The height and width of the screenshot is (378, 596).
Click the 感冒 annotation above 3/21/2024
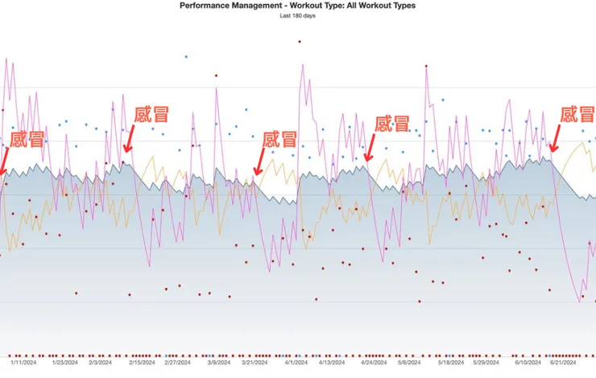279,139
